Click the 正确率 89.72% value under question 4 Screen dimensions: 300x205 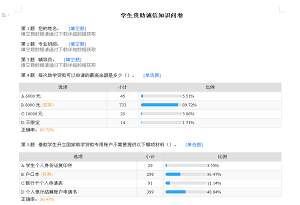click(x=46, y=130)
